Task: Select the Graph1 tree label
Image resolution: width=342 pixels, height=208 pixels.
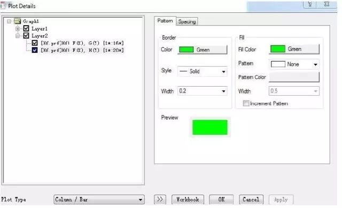Action: (31, 21)
